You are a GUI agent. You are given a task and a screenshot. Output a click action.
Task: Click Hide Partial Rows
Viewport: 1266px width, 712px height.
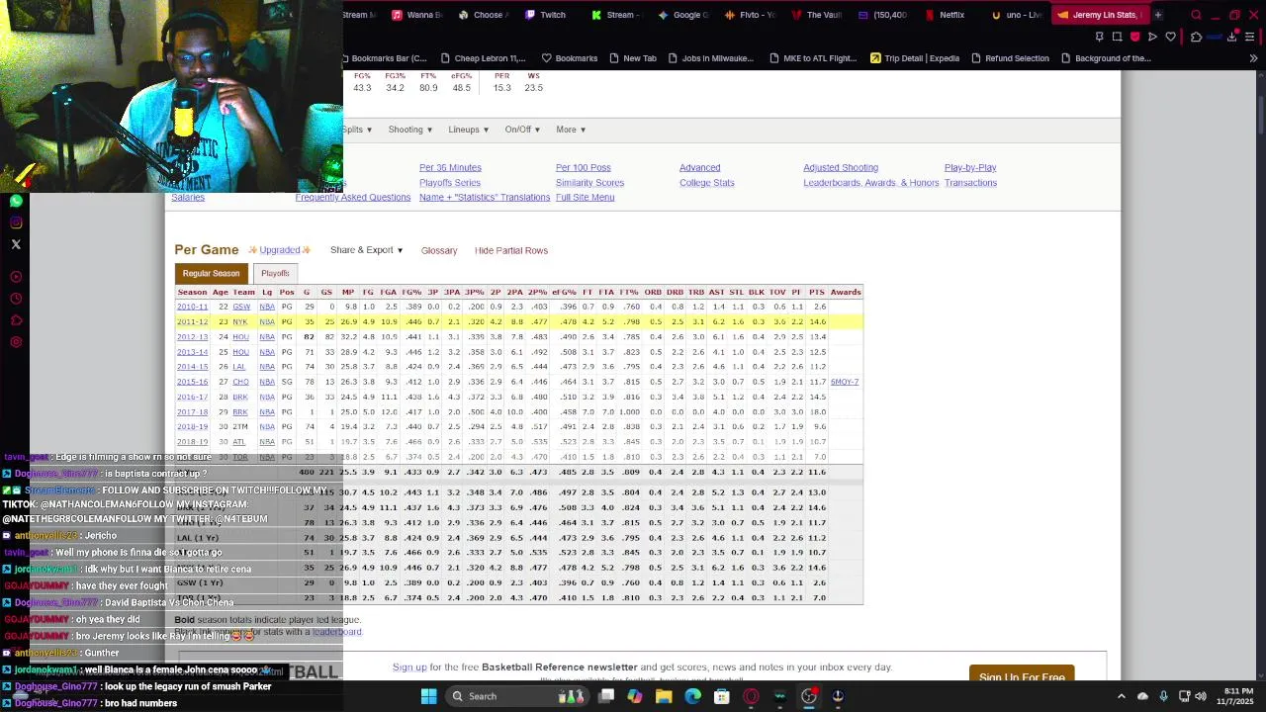(511, 251)
